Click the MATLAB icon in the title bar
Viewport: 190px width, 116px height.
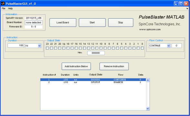3,4
